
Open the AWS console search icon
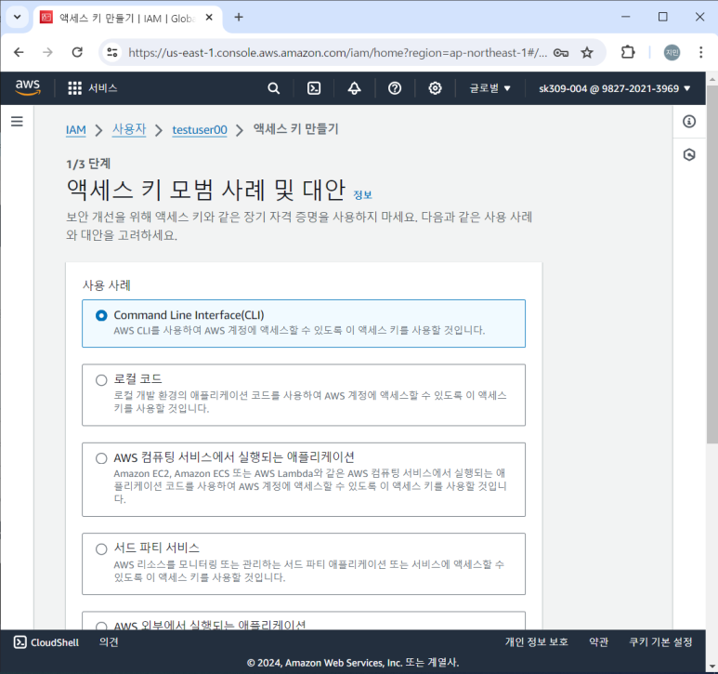pos(273,88)
